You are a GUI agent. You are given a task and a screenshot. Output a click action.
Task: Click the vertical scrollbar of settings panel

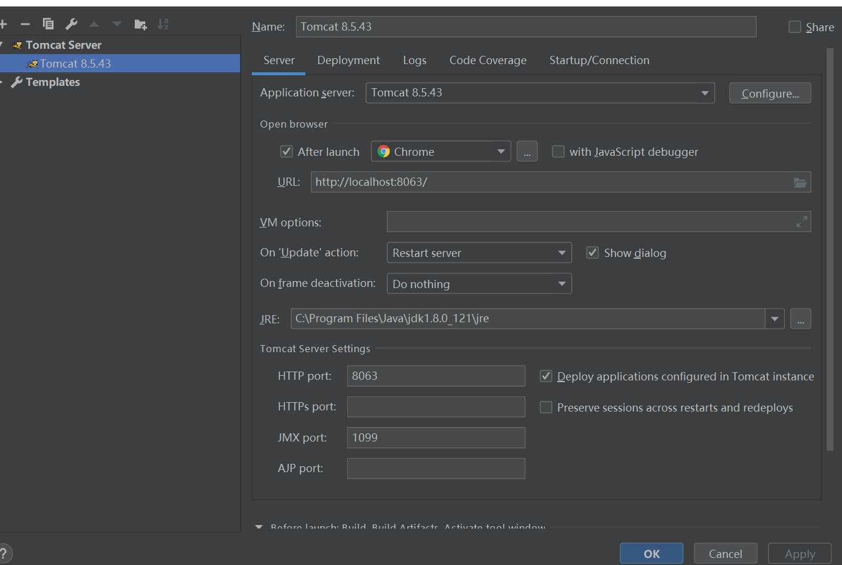click(830, 249)
